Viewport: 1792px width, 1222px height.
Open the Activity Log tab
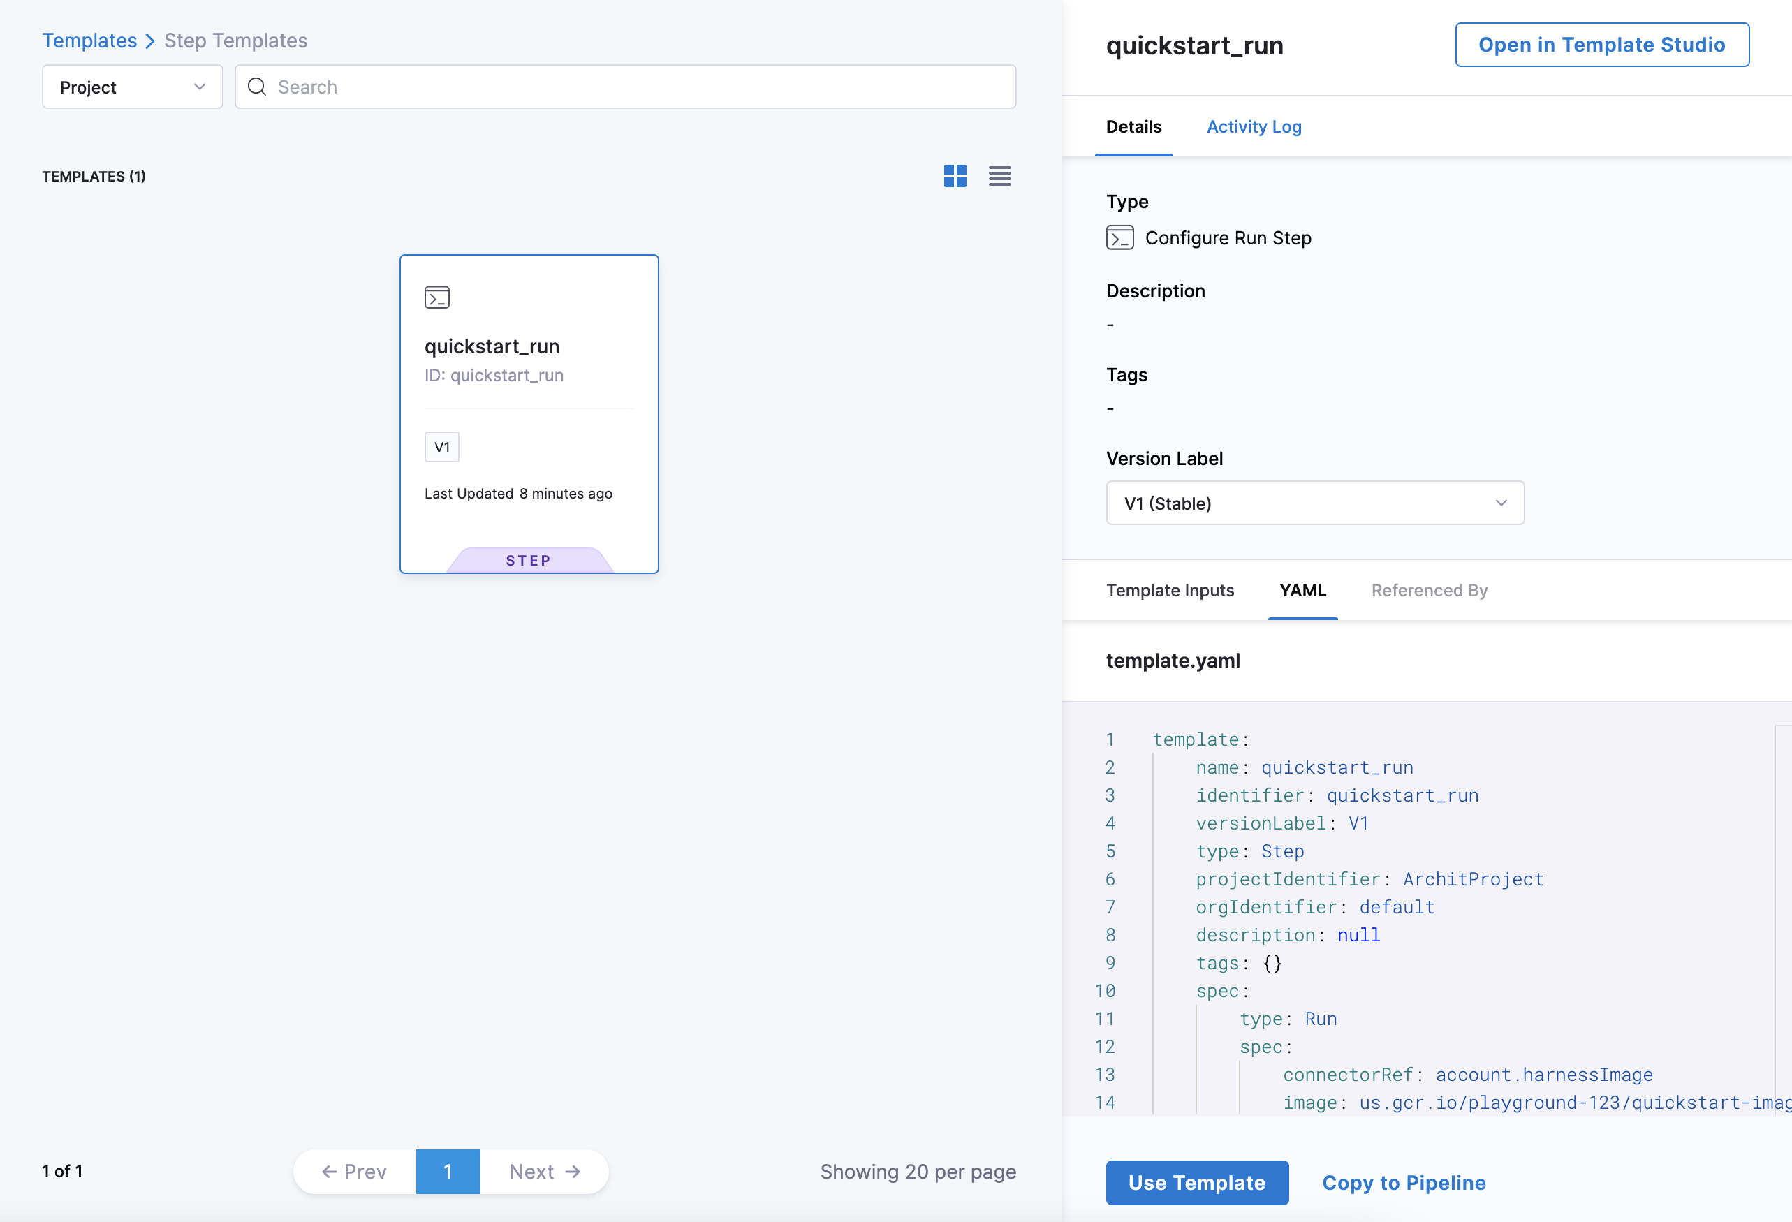pos(1254,126)
